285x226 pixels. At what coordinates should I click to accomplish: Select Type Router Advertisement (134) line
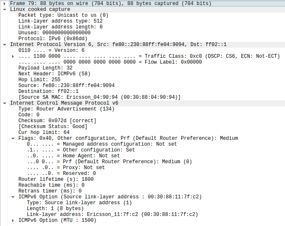pos(66,109)
